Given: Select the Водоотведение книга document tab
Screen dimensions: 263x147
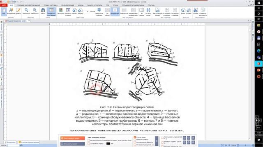Looking at the screenshot, I should 17,21.
